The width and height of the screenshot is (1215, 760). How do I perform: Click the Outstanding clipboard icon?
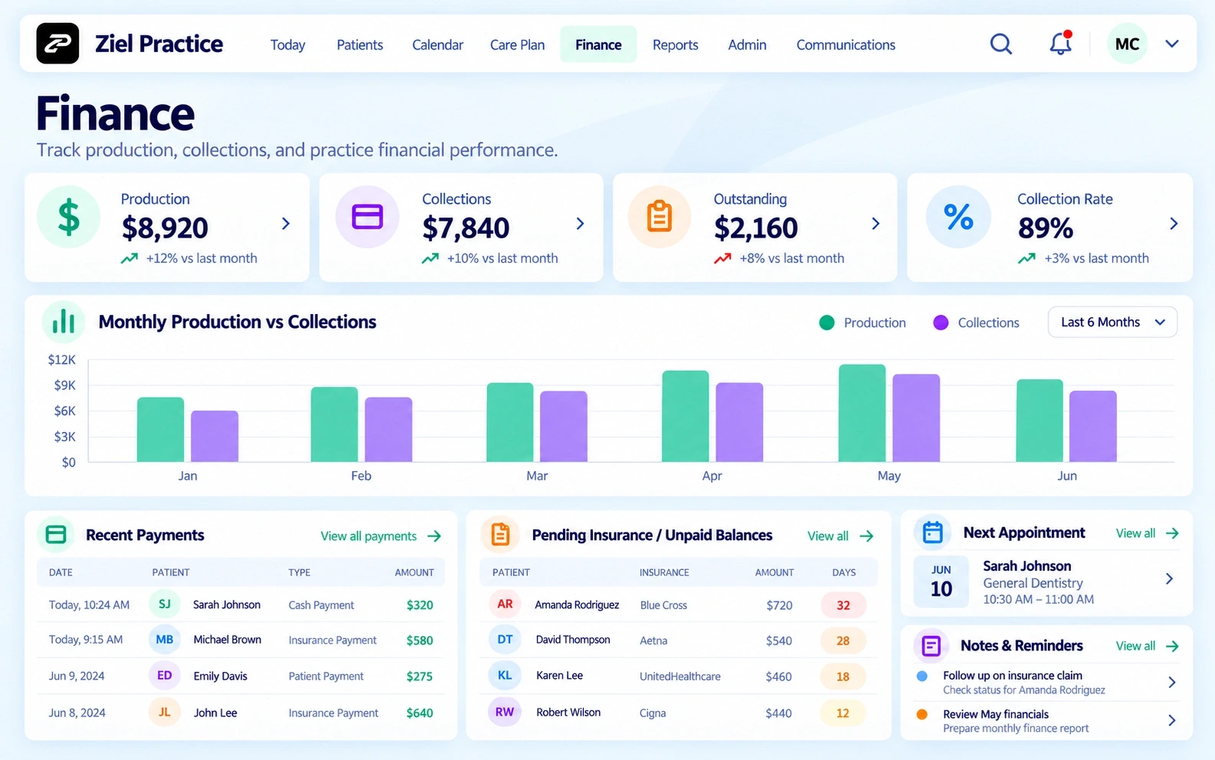pyautogui.click(x=660, y=217)
